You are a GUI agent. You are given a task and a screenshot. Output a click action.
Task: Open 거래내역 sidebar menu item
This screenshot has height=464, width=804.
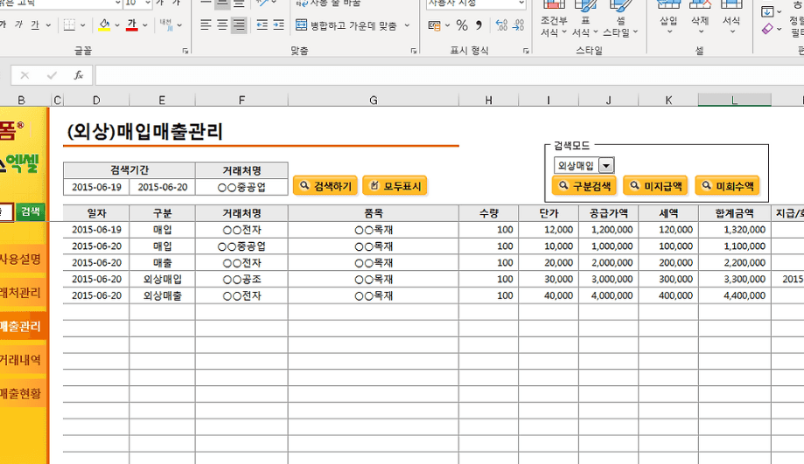(x=22, y=360)
